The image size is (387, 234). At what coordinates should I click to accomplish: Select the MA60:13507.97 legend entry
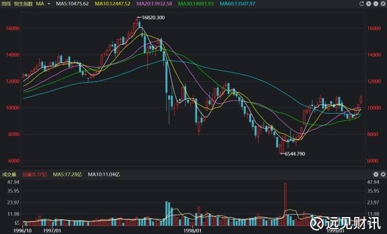pyautogui.click(x=238, y=4)
